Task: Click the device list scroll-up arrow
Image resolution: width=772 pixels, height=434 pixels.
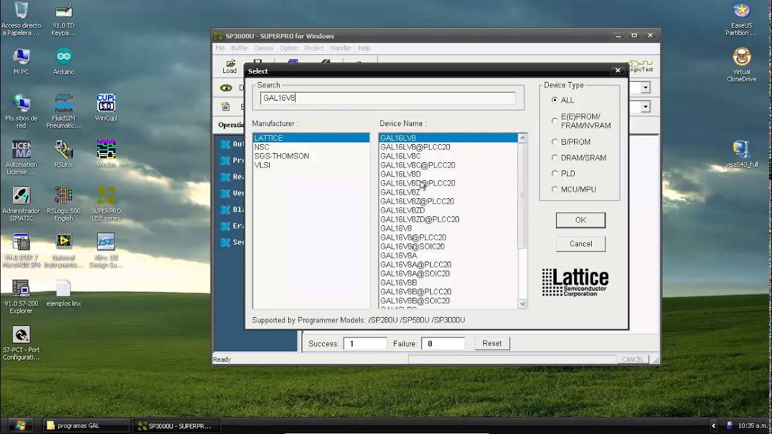Action: [x=522, y=138]
